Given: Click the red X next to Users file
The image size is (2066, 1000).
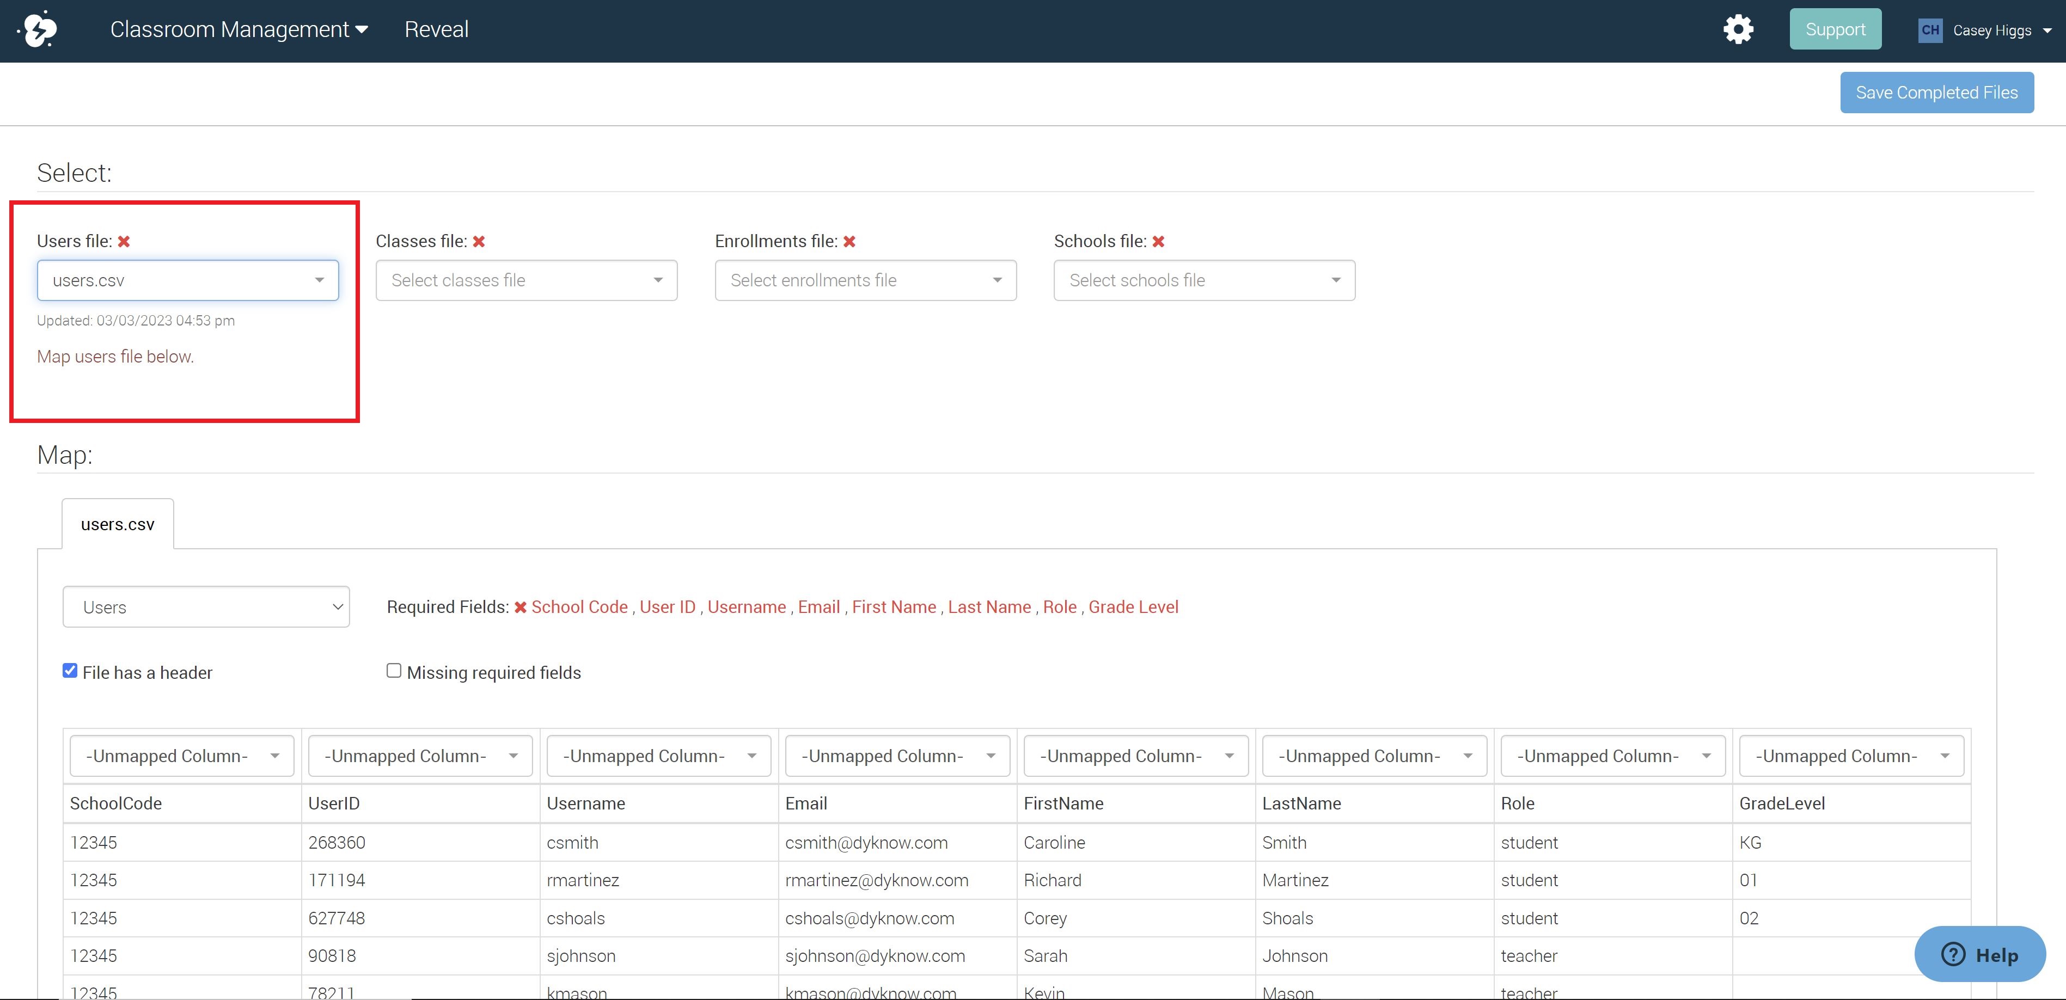Looking at the screenshot, I should (124, 241).
